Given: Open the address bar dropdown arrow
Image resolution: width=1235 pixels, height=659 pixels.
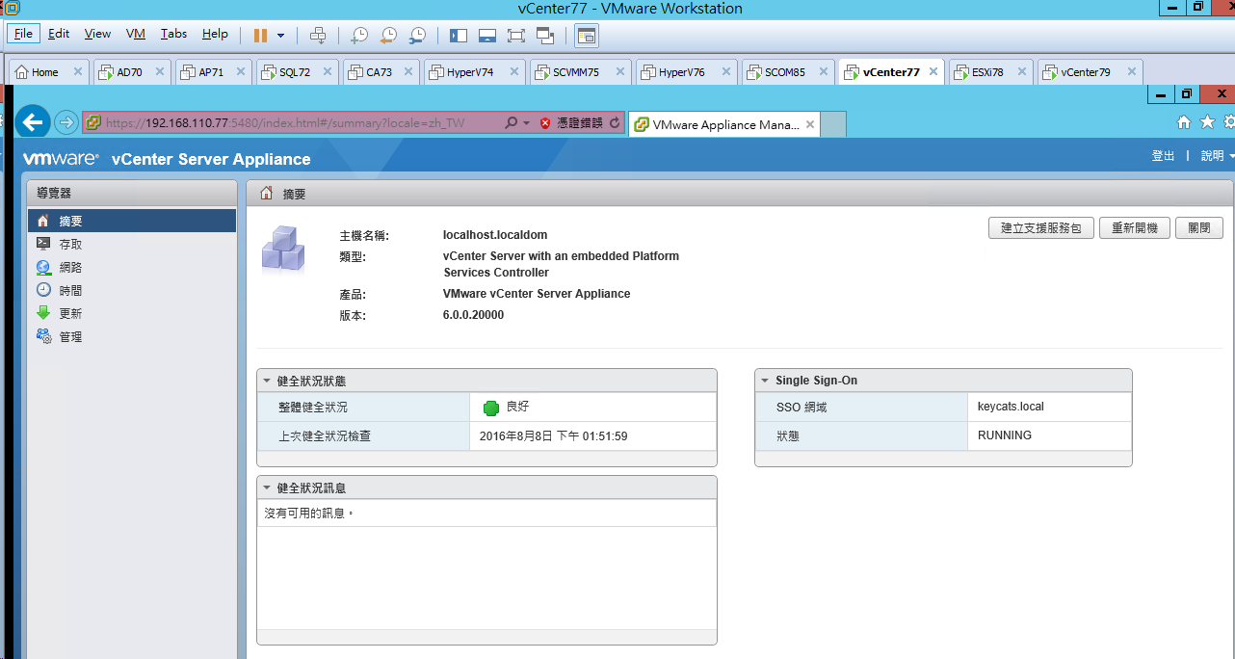Looking at the screenshot, I should pyautogui.click(x=526, y=123).
